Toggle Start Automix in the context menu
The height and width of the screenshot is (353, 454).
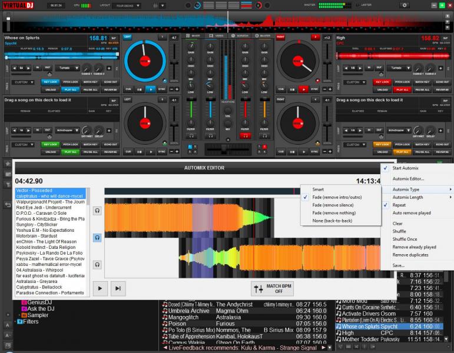(405, 168)
